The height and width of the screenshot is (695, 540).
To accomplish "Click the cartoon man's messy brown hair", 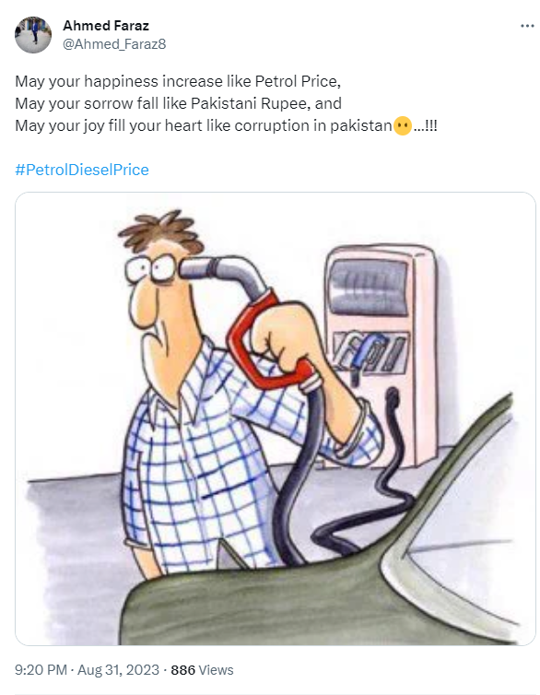I will click(160, 231).
